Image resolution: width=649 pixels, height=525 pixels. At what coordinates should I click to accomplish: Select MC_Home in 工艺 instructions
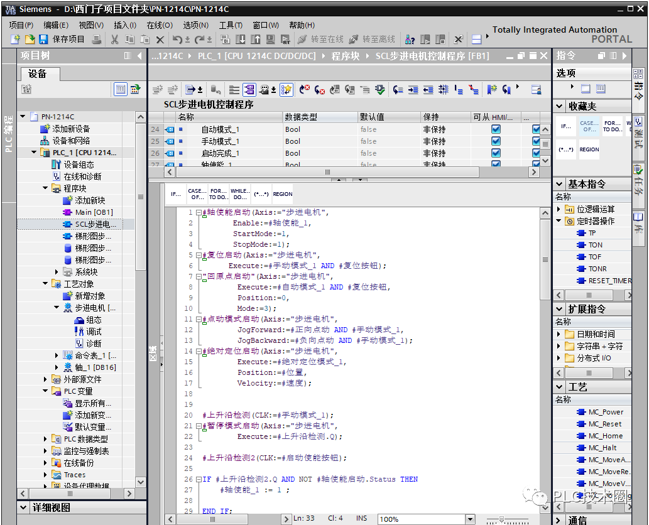(600, 436)
